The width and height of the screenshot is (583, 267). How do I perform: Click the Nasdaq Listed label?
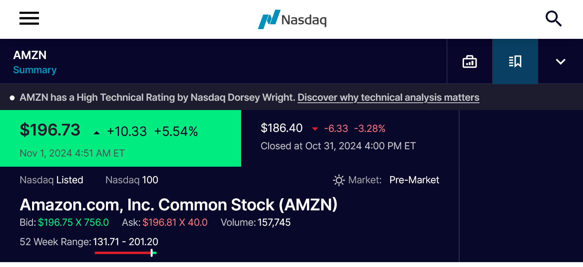coord(52,180)
